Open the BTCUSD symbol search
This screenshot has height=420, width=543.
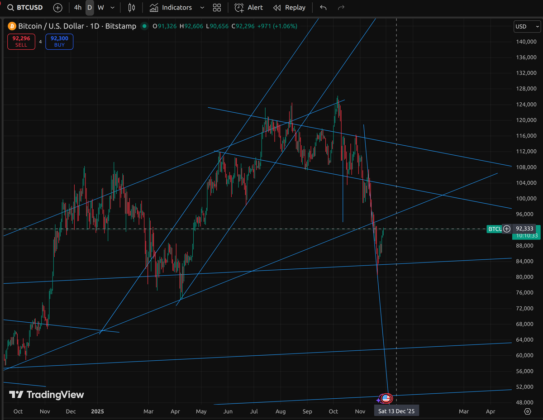point(25,7)
